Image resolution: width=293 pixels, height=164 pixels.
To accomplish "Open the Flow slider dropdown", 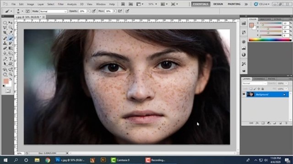I will coord(114,11).
